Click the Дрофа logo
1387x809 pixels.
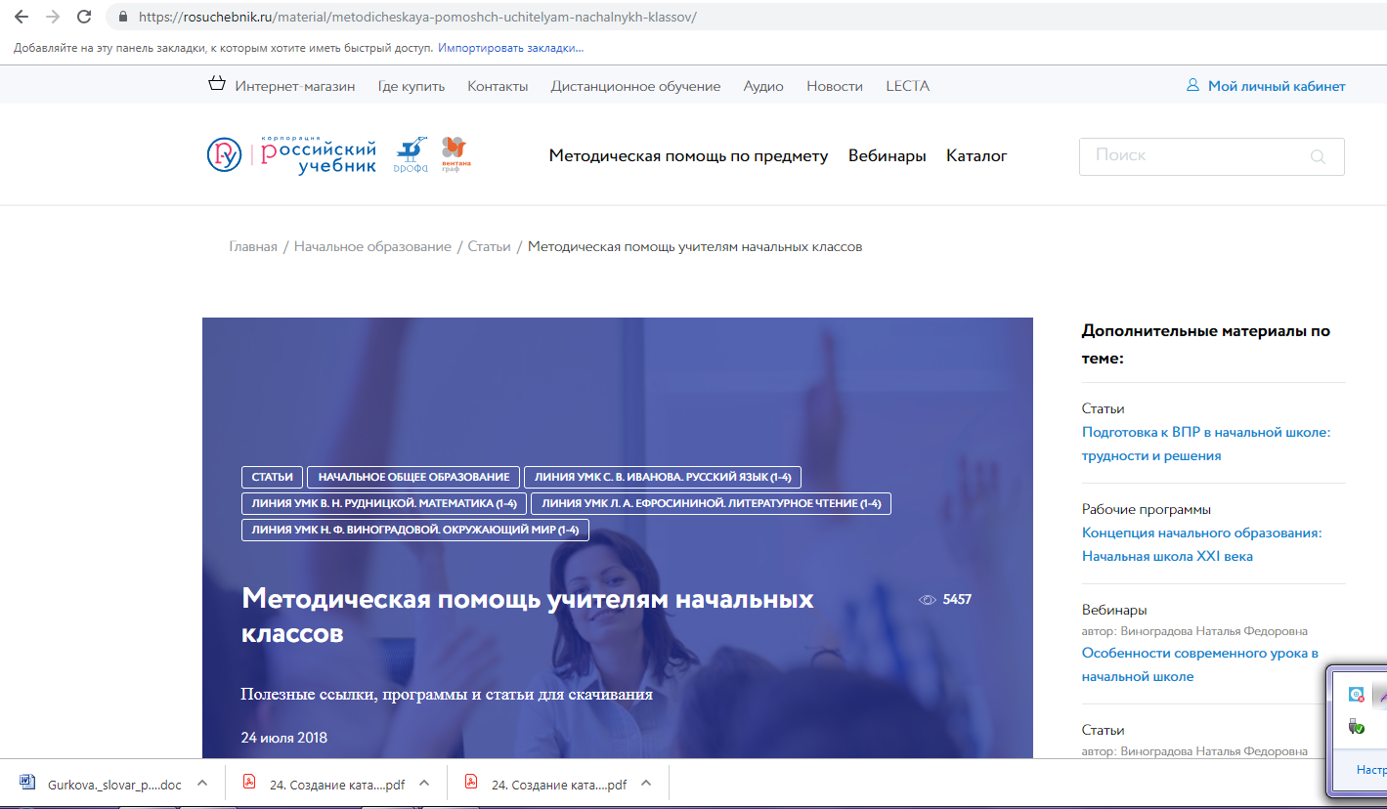coord(412,154)
